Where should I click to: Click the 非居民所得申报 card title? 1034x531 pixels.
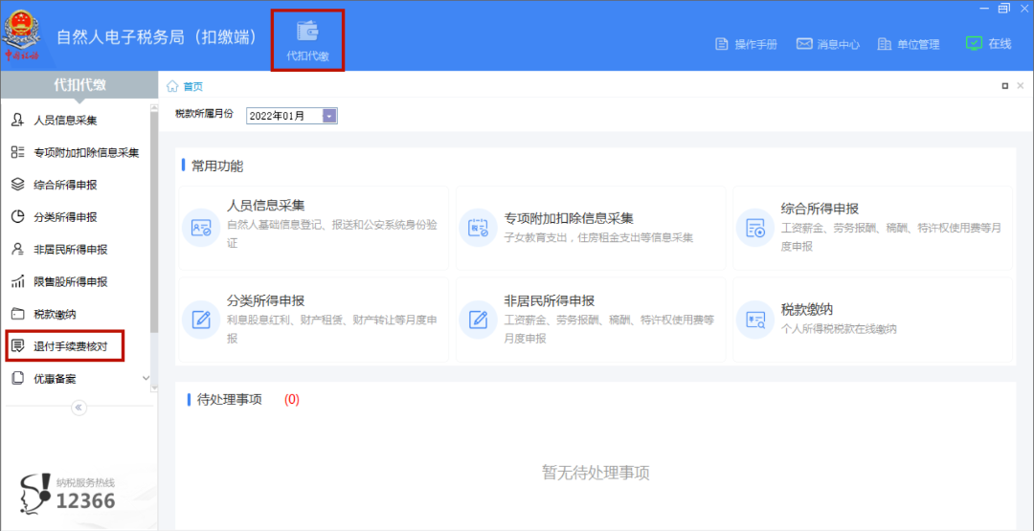(550, 301)
